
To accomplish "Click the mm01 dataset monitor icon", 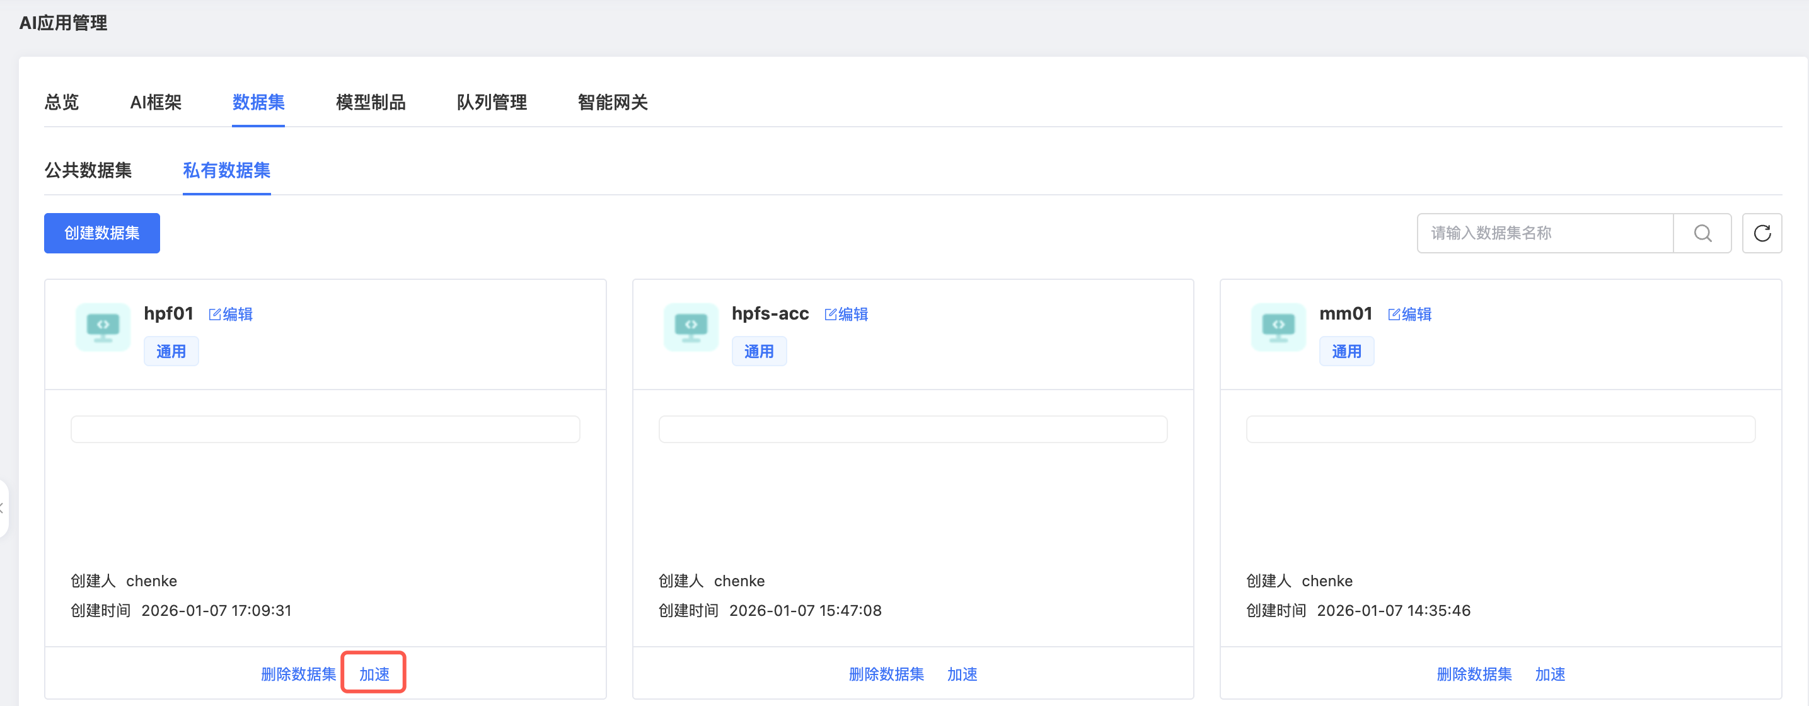I will coord(1278,327).
